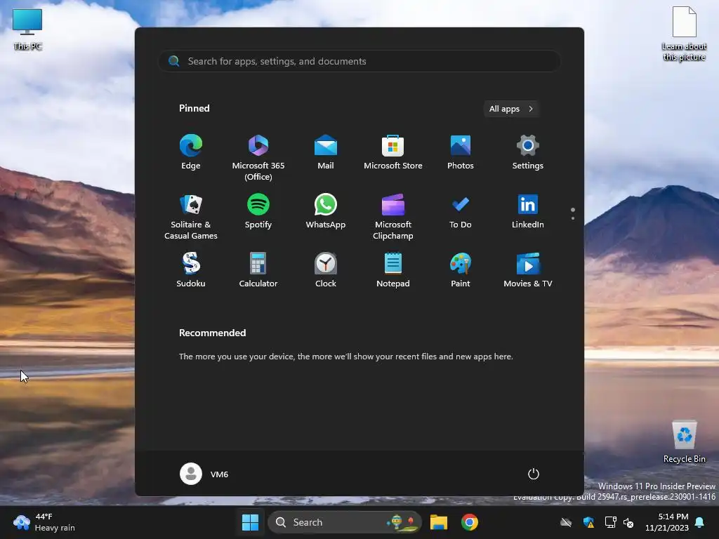This screenshot has width=719, height=539.
Task: Open the To Do app
Action: 461,211
